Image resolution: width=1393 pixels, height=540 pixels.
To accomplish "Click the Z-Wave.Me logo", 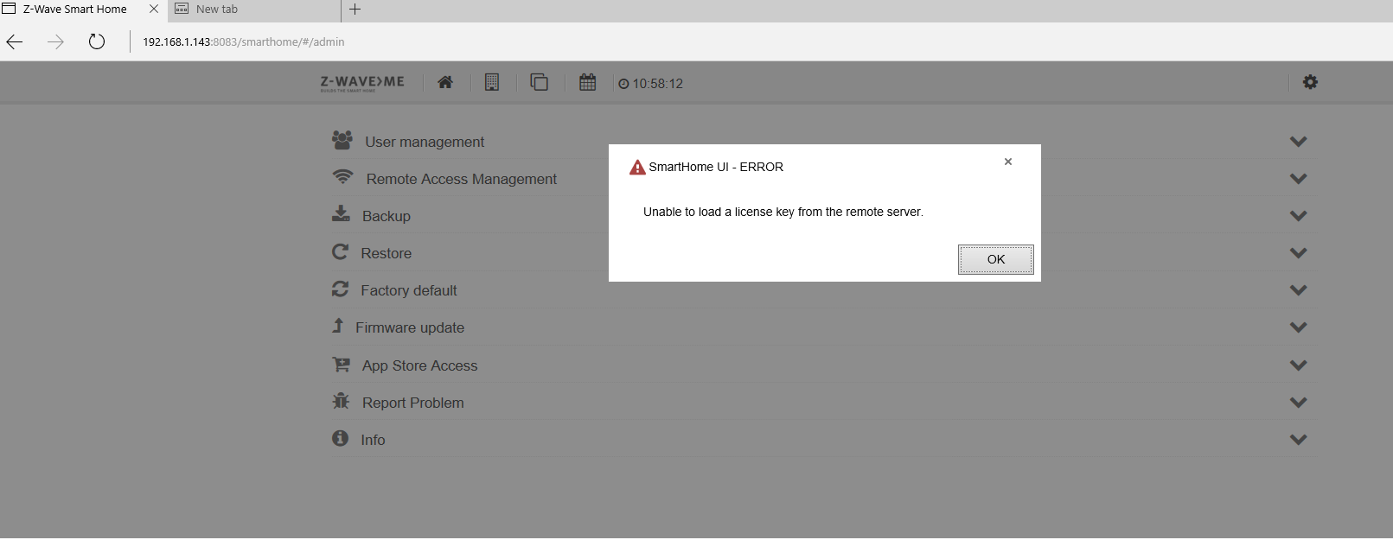I will tap(362, 83).
